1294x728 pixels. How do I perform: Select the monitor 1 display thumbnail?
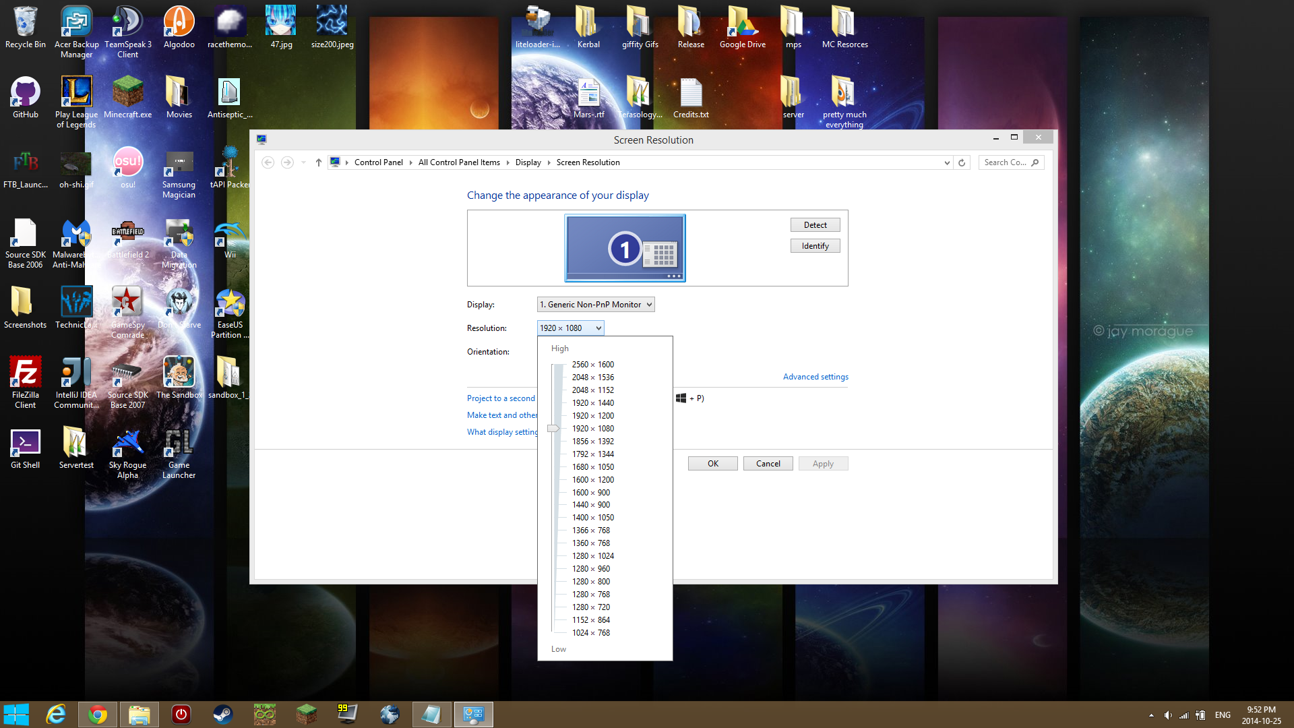coord(625,248)
